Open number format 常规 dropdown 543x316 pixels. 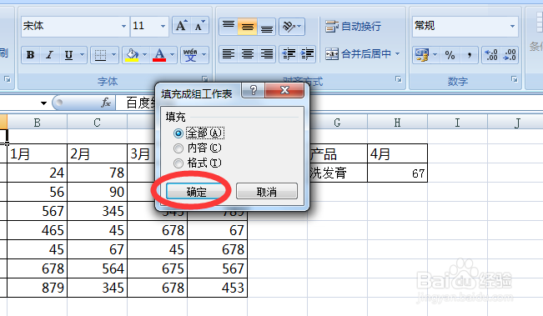click(x=512, y=26)
